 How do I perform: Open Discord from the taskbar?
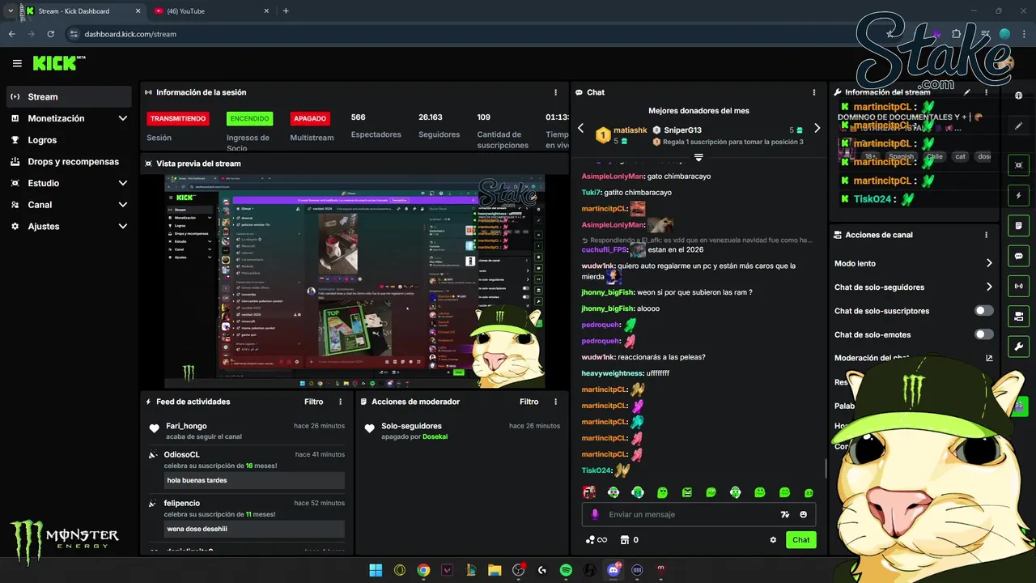point(613,570)
